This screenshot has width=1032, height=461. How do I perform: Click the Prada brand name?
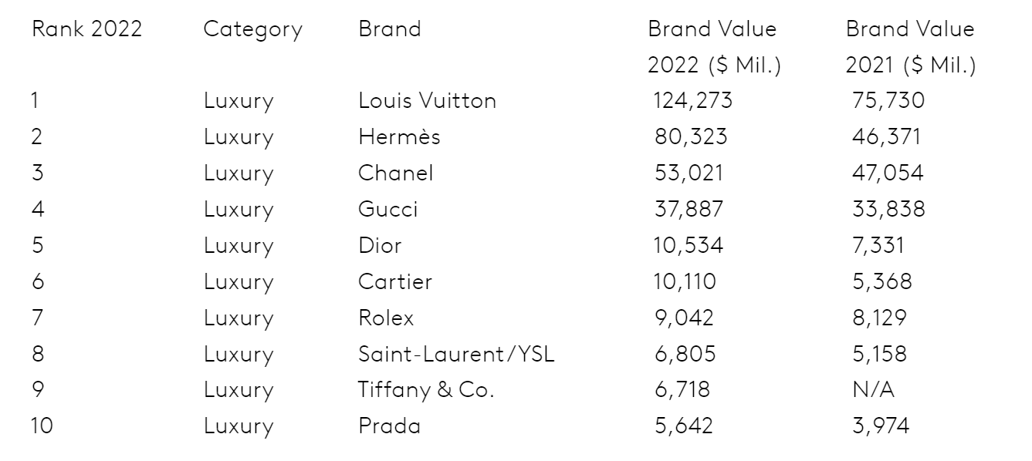click(390, 427)
